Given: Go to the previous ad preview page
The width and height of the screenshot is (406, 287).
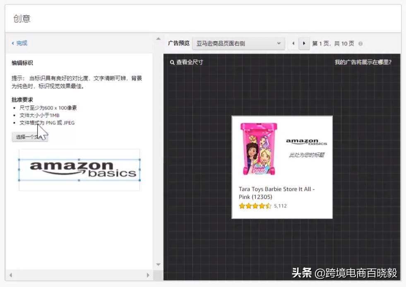Looking at the screenshot, I should coord(293,43).
